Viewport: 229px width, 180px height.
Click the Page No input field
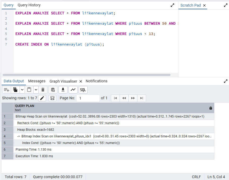(88, 98)
